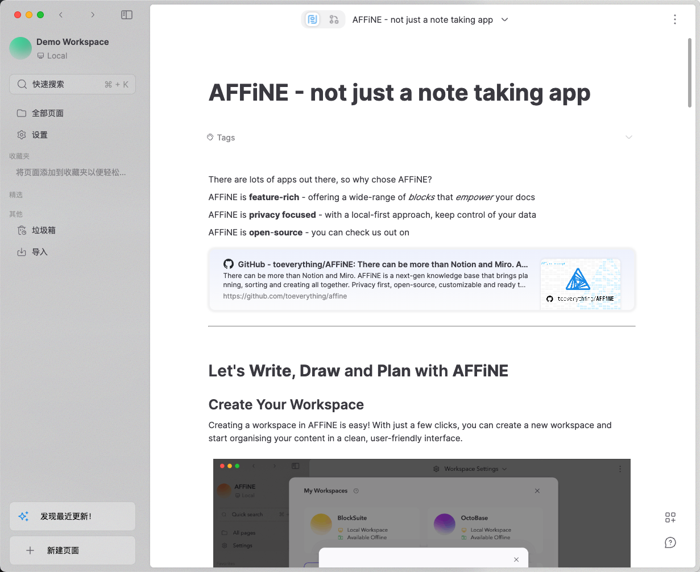Open 全部页面 in sidebar
Image resolution: width=700 pixels, height=572 pixels.
click(x=72, y=113)
